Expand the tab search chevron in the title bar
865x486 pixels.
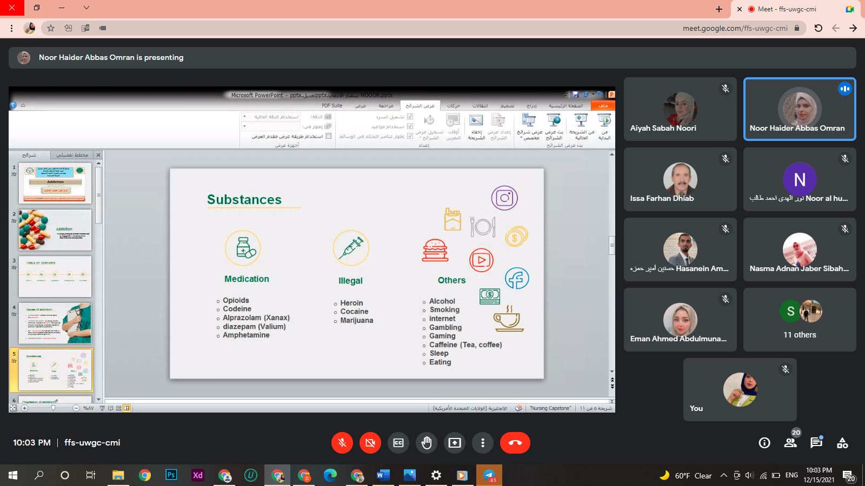tap(86, 8)
